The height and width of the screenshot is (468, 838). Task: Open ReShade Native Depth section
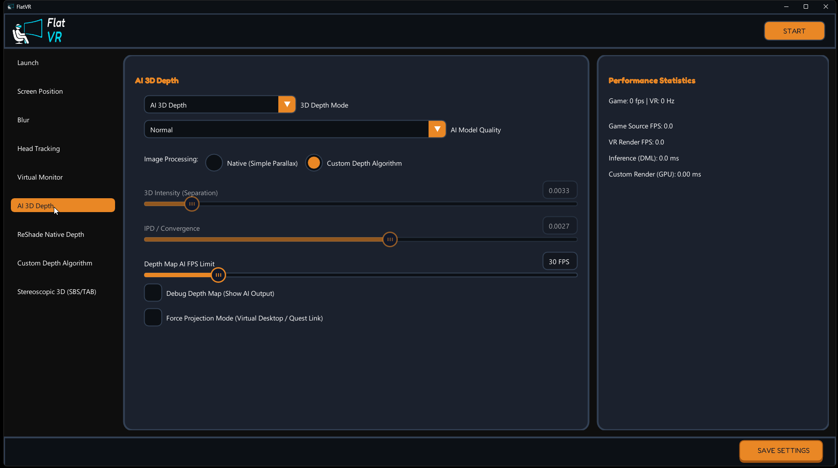[x=63, y=234]
